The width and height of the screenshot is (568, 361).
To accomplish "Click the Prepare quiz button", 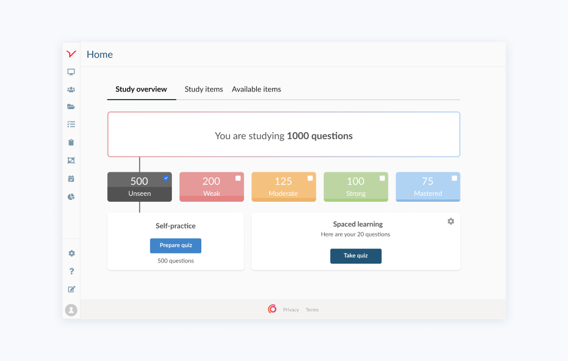I will (175, 245).
